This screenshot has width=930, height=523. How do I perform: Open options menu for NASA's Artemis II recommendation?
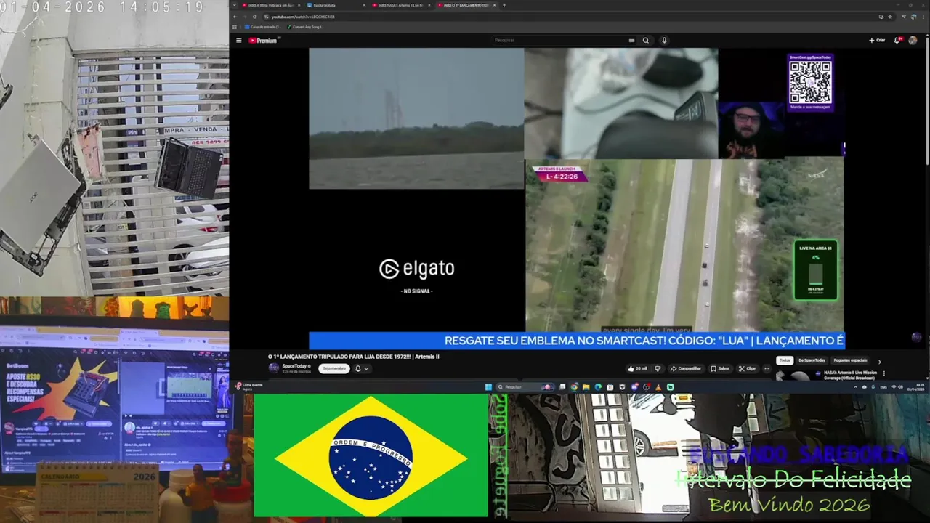883,373
